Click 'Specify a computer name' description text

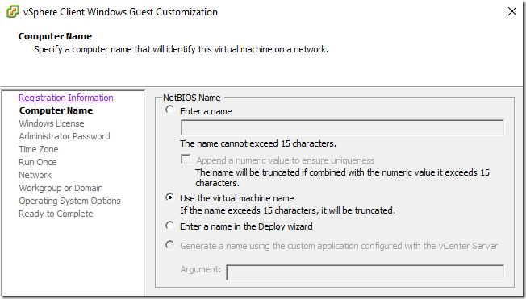182,49
